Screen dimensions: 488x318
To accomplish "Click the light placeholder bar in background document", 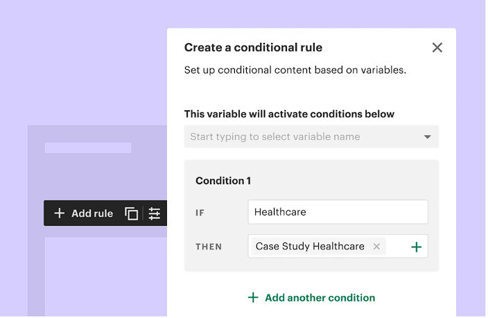I will pyautogui.click(x=88, y=148).
